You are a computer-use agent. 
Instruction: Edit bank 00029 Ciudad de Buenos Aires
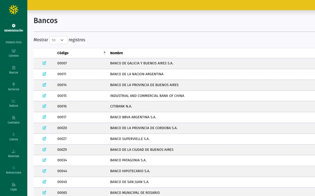[x=44, y=149]
